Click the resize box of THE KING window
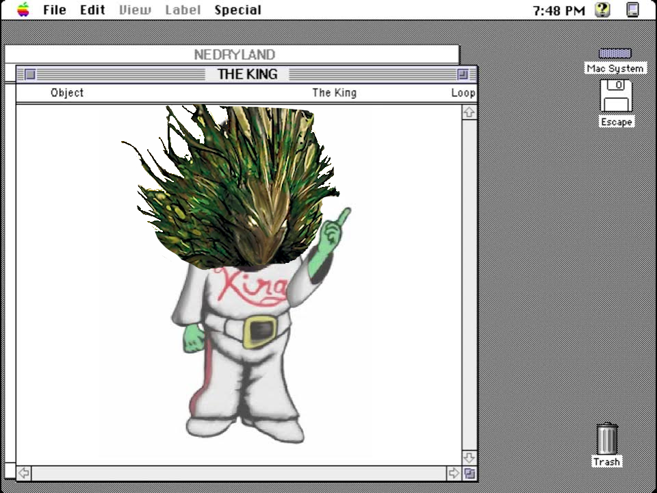 (x=469, y=473)
